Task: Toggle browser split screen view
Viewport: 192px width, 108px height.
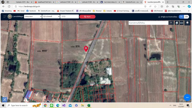Action: (x=162, y=7)
